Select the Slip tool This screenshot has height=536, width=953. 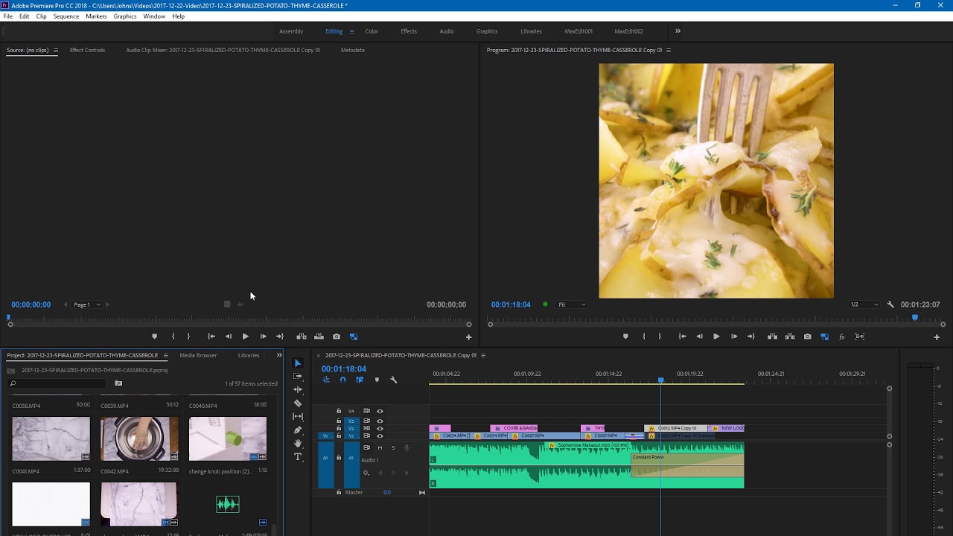coord(298,416)
